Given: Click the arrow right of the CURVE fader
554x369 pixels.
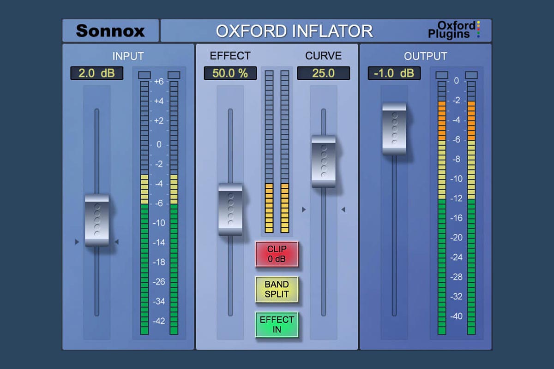Looking at the screenshot, I should pyautogui.click(x=343, y=208).
